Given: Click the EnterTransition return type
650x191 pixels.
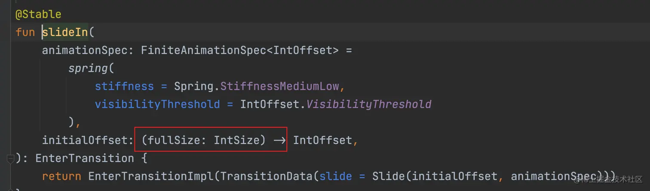Looking at the screenshot, I should coord(85,158).
